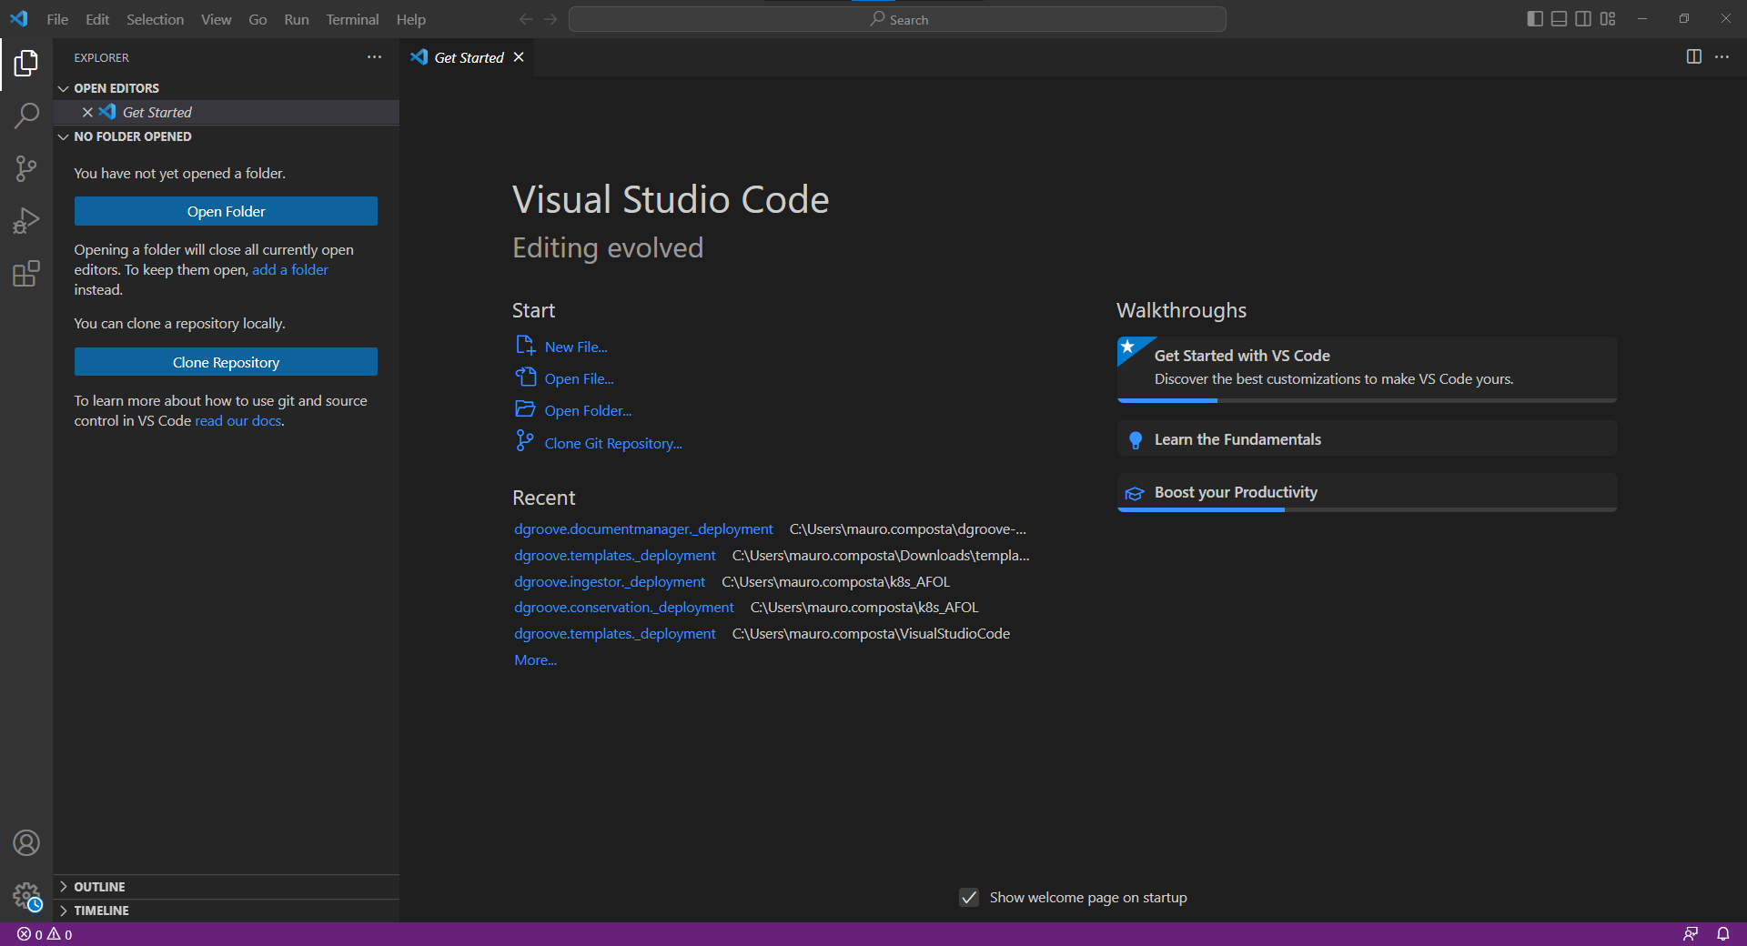Open the Terminal menu
The height and width of the screenshot is (946, 1747).
click(x=352, y=19)
